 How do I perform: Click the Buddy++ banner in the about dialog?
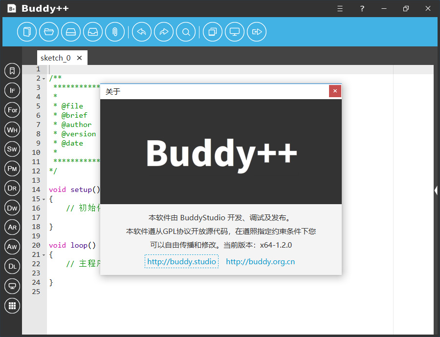(221, 152)
